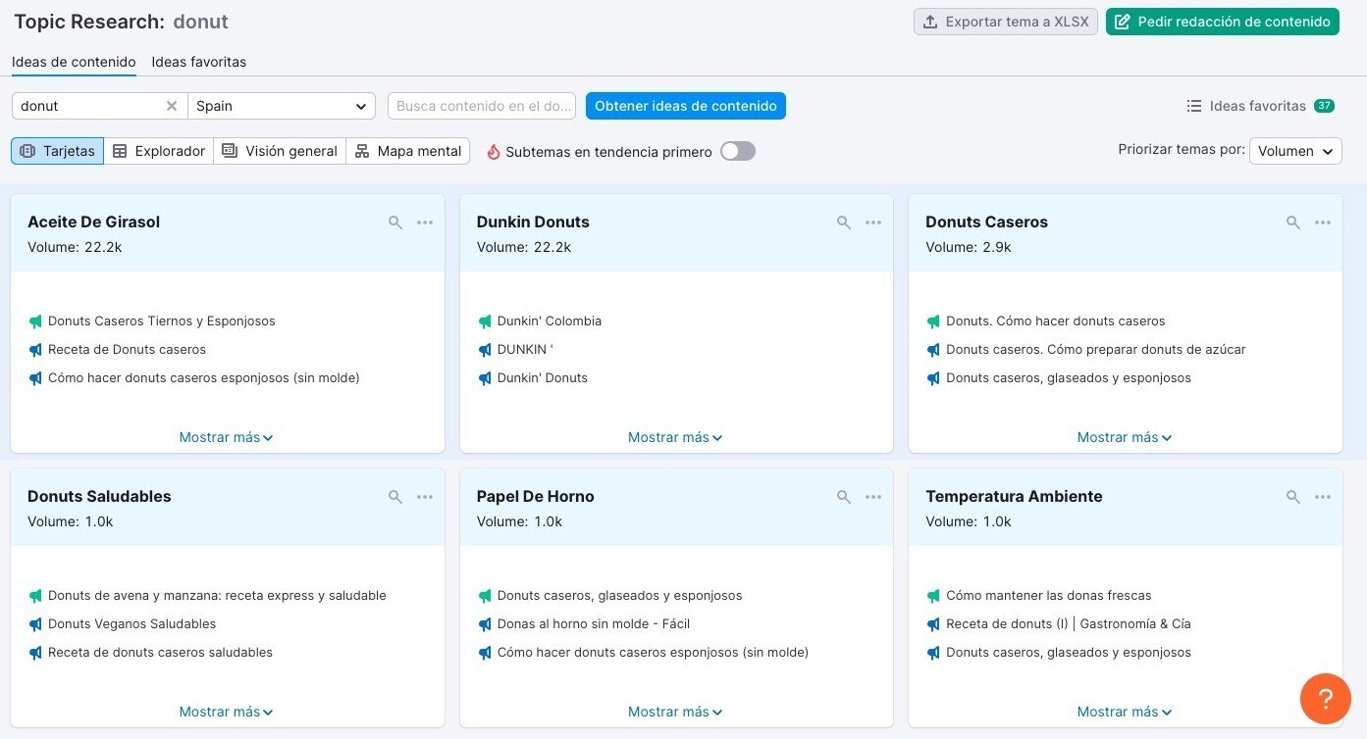Select the Visión general view
This screenshot has height=739, width=1367.
[x=280, y=151]
